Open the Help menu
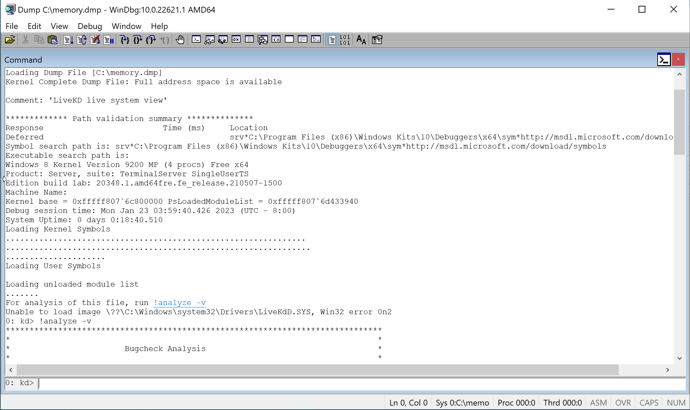Image resolution: width=690 pixels, height=410 pixels. [x=159, y=26]
